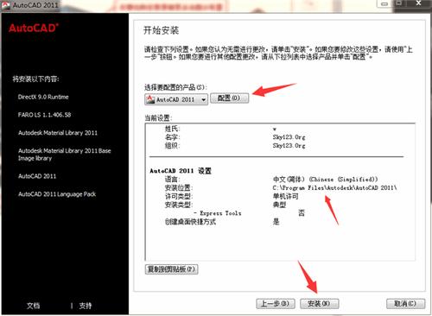Click the 创建桌面快捷方式 setting label
Screen dimensions: 432x316
click(x=190, y=222)
